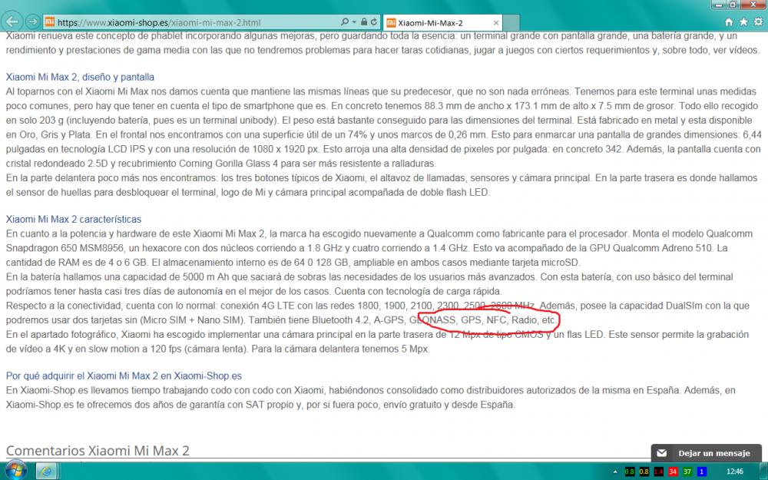Click the dark red 1.4 tray indicator
The width and height of the screenshot is (768, 480).
click(x=658, y=472)
